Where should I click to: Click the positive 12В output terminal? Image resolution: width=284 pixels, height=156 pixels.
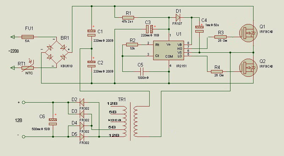point(23,103)
